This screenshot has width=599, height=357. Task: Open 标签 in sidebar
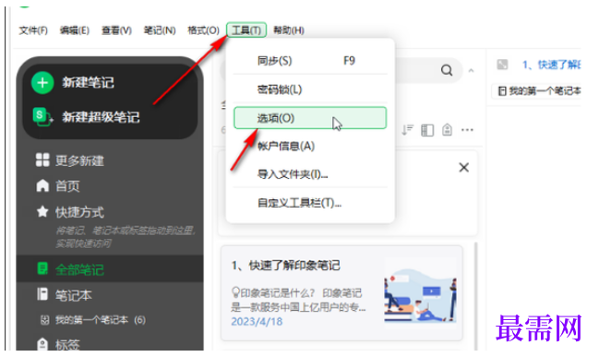click(67, 345)
